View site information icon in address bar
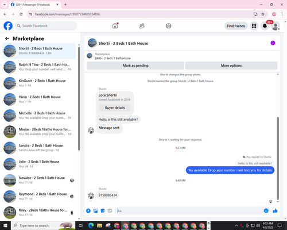This screenshot has width=287, height=230. coord(30,14)
